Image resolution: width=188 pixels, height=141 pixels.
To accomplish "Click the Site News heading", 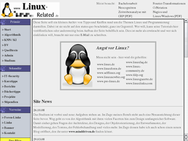I will click(x=43, y=101).
